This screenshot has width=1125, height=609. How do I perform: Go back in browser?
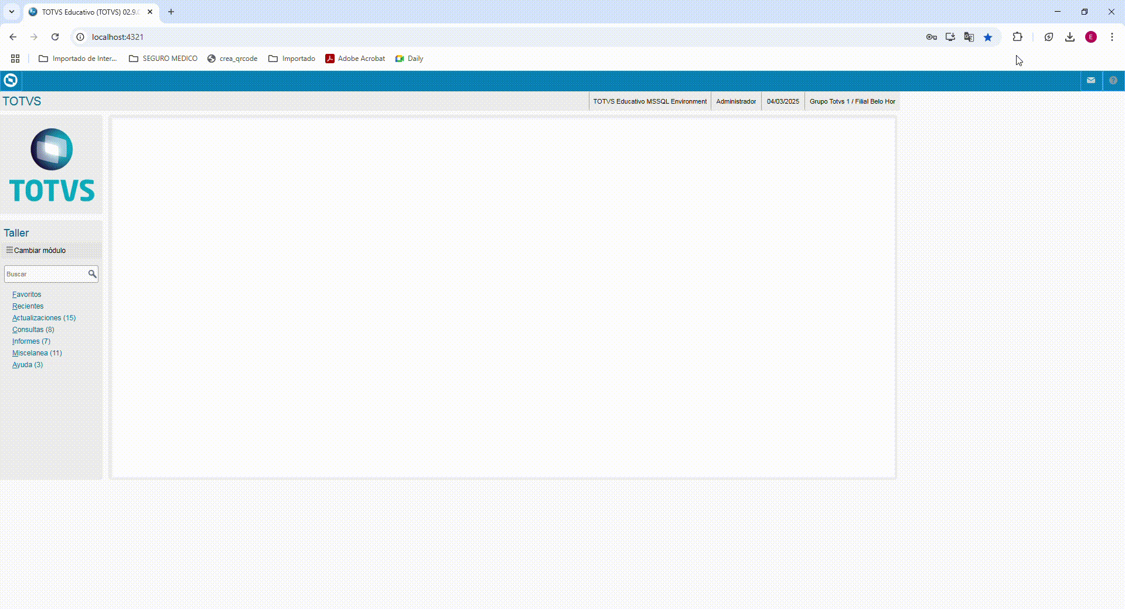(13, 37)
